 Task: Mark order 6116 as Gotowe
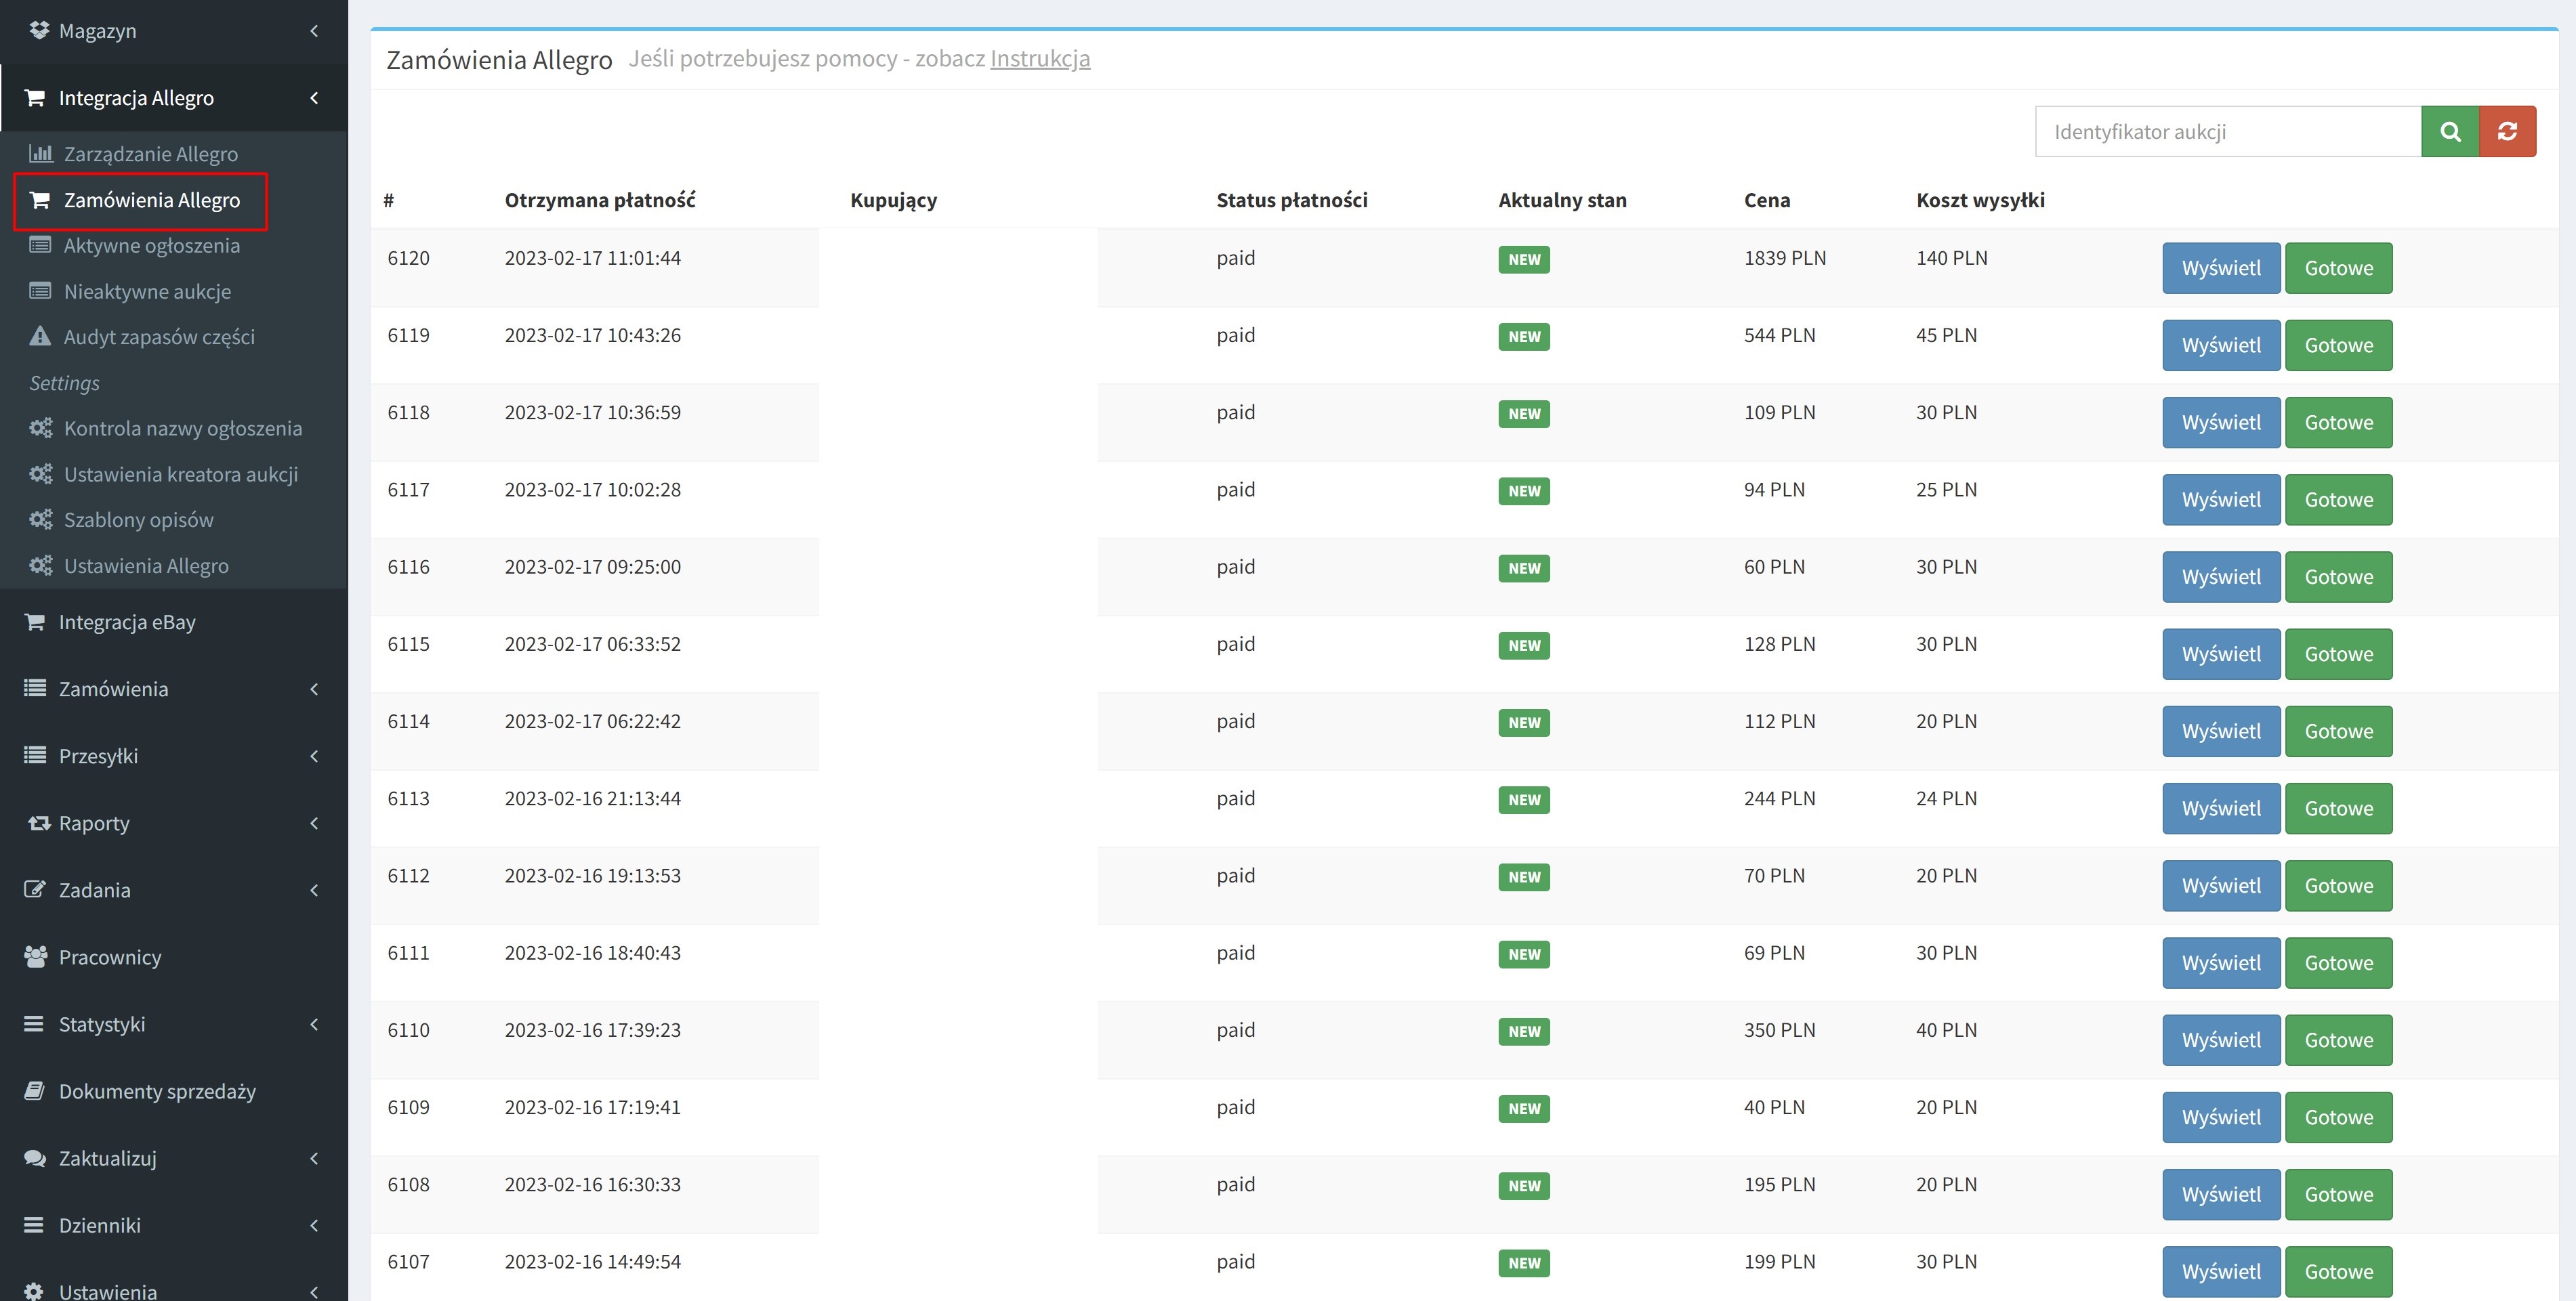(2337, 576)
